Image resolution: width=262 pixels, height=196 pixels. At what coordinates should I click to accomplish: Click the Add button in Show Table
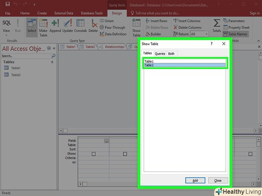pos(195,181)
